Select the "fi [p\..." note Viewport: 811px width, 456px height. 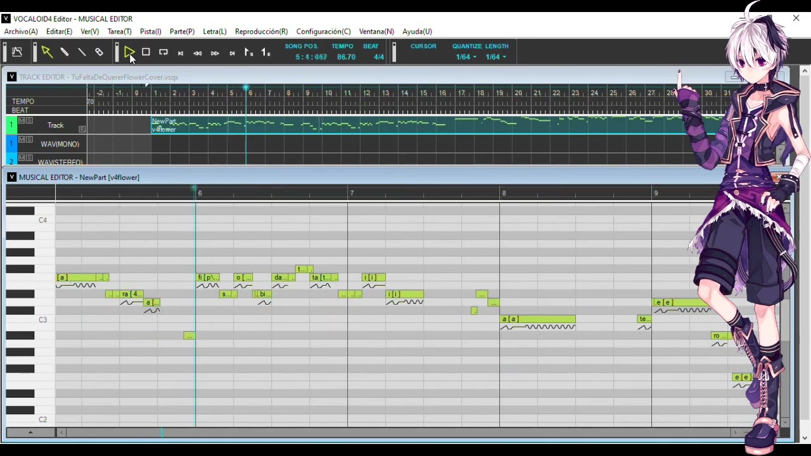pos(208,277)
